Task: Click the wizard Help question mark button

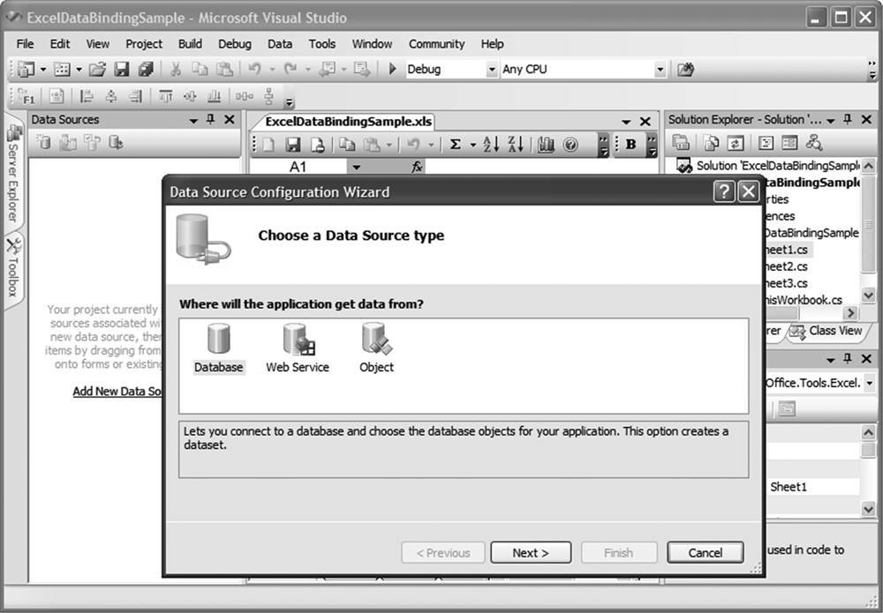Action: [x=724, y=191]
